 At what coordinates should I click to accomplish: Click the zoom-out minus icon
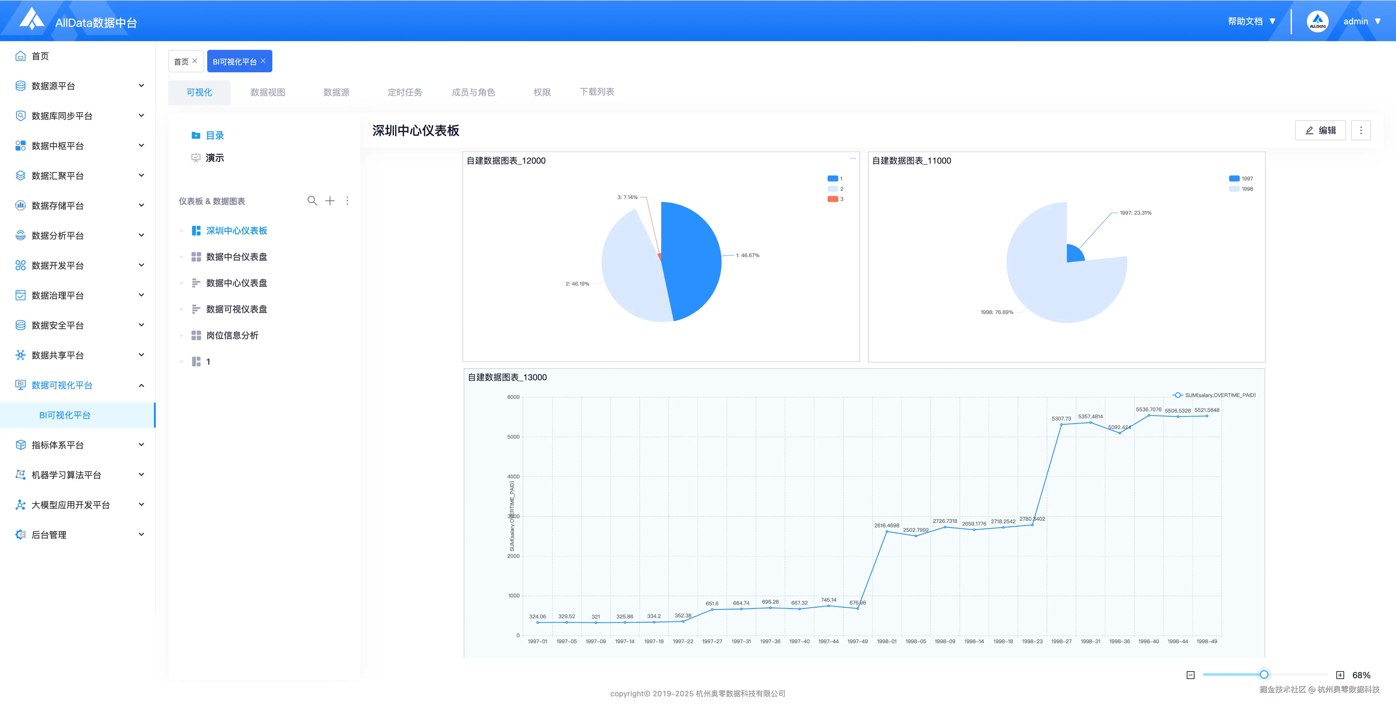point(1190,675)
